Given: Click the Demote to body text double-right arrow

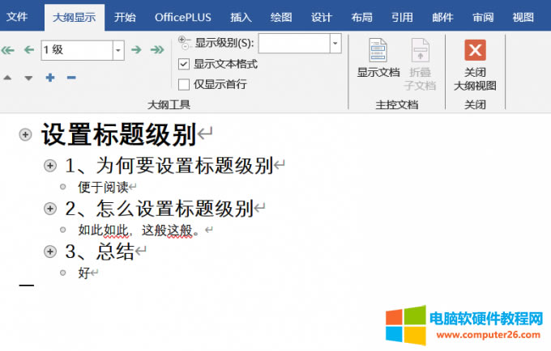Looking at the screenshot, I should click(x=156, y=50).
